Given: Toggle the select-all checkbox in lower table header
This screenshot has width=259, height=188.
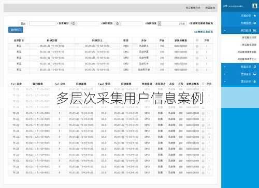Looking at the screenshot, I should pos(203,84).
